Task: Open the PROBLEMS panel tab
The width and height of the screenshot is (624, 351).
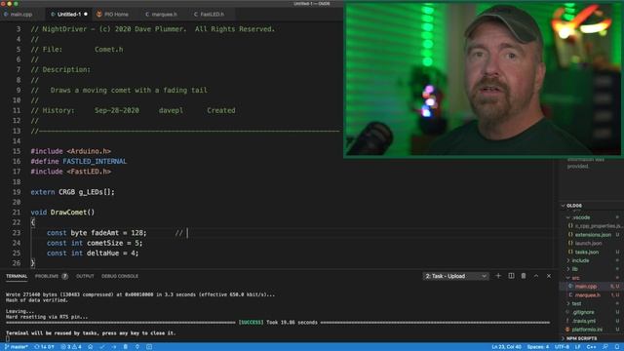Action: coord(52,276)
